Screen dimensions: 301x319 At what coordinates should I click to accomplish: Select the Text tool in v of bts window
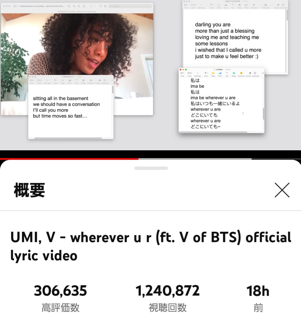click(227, 73)
